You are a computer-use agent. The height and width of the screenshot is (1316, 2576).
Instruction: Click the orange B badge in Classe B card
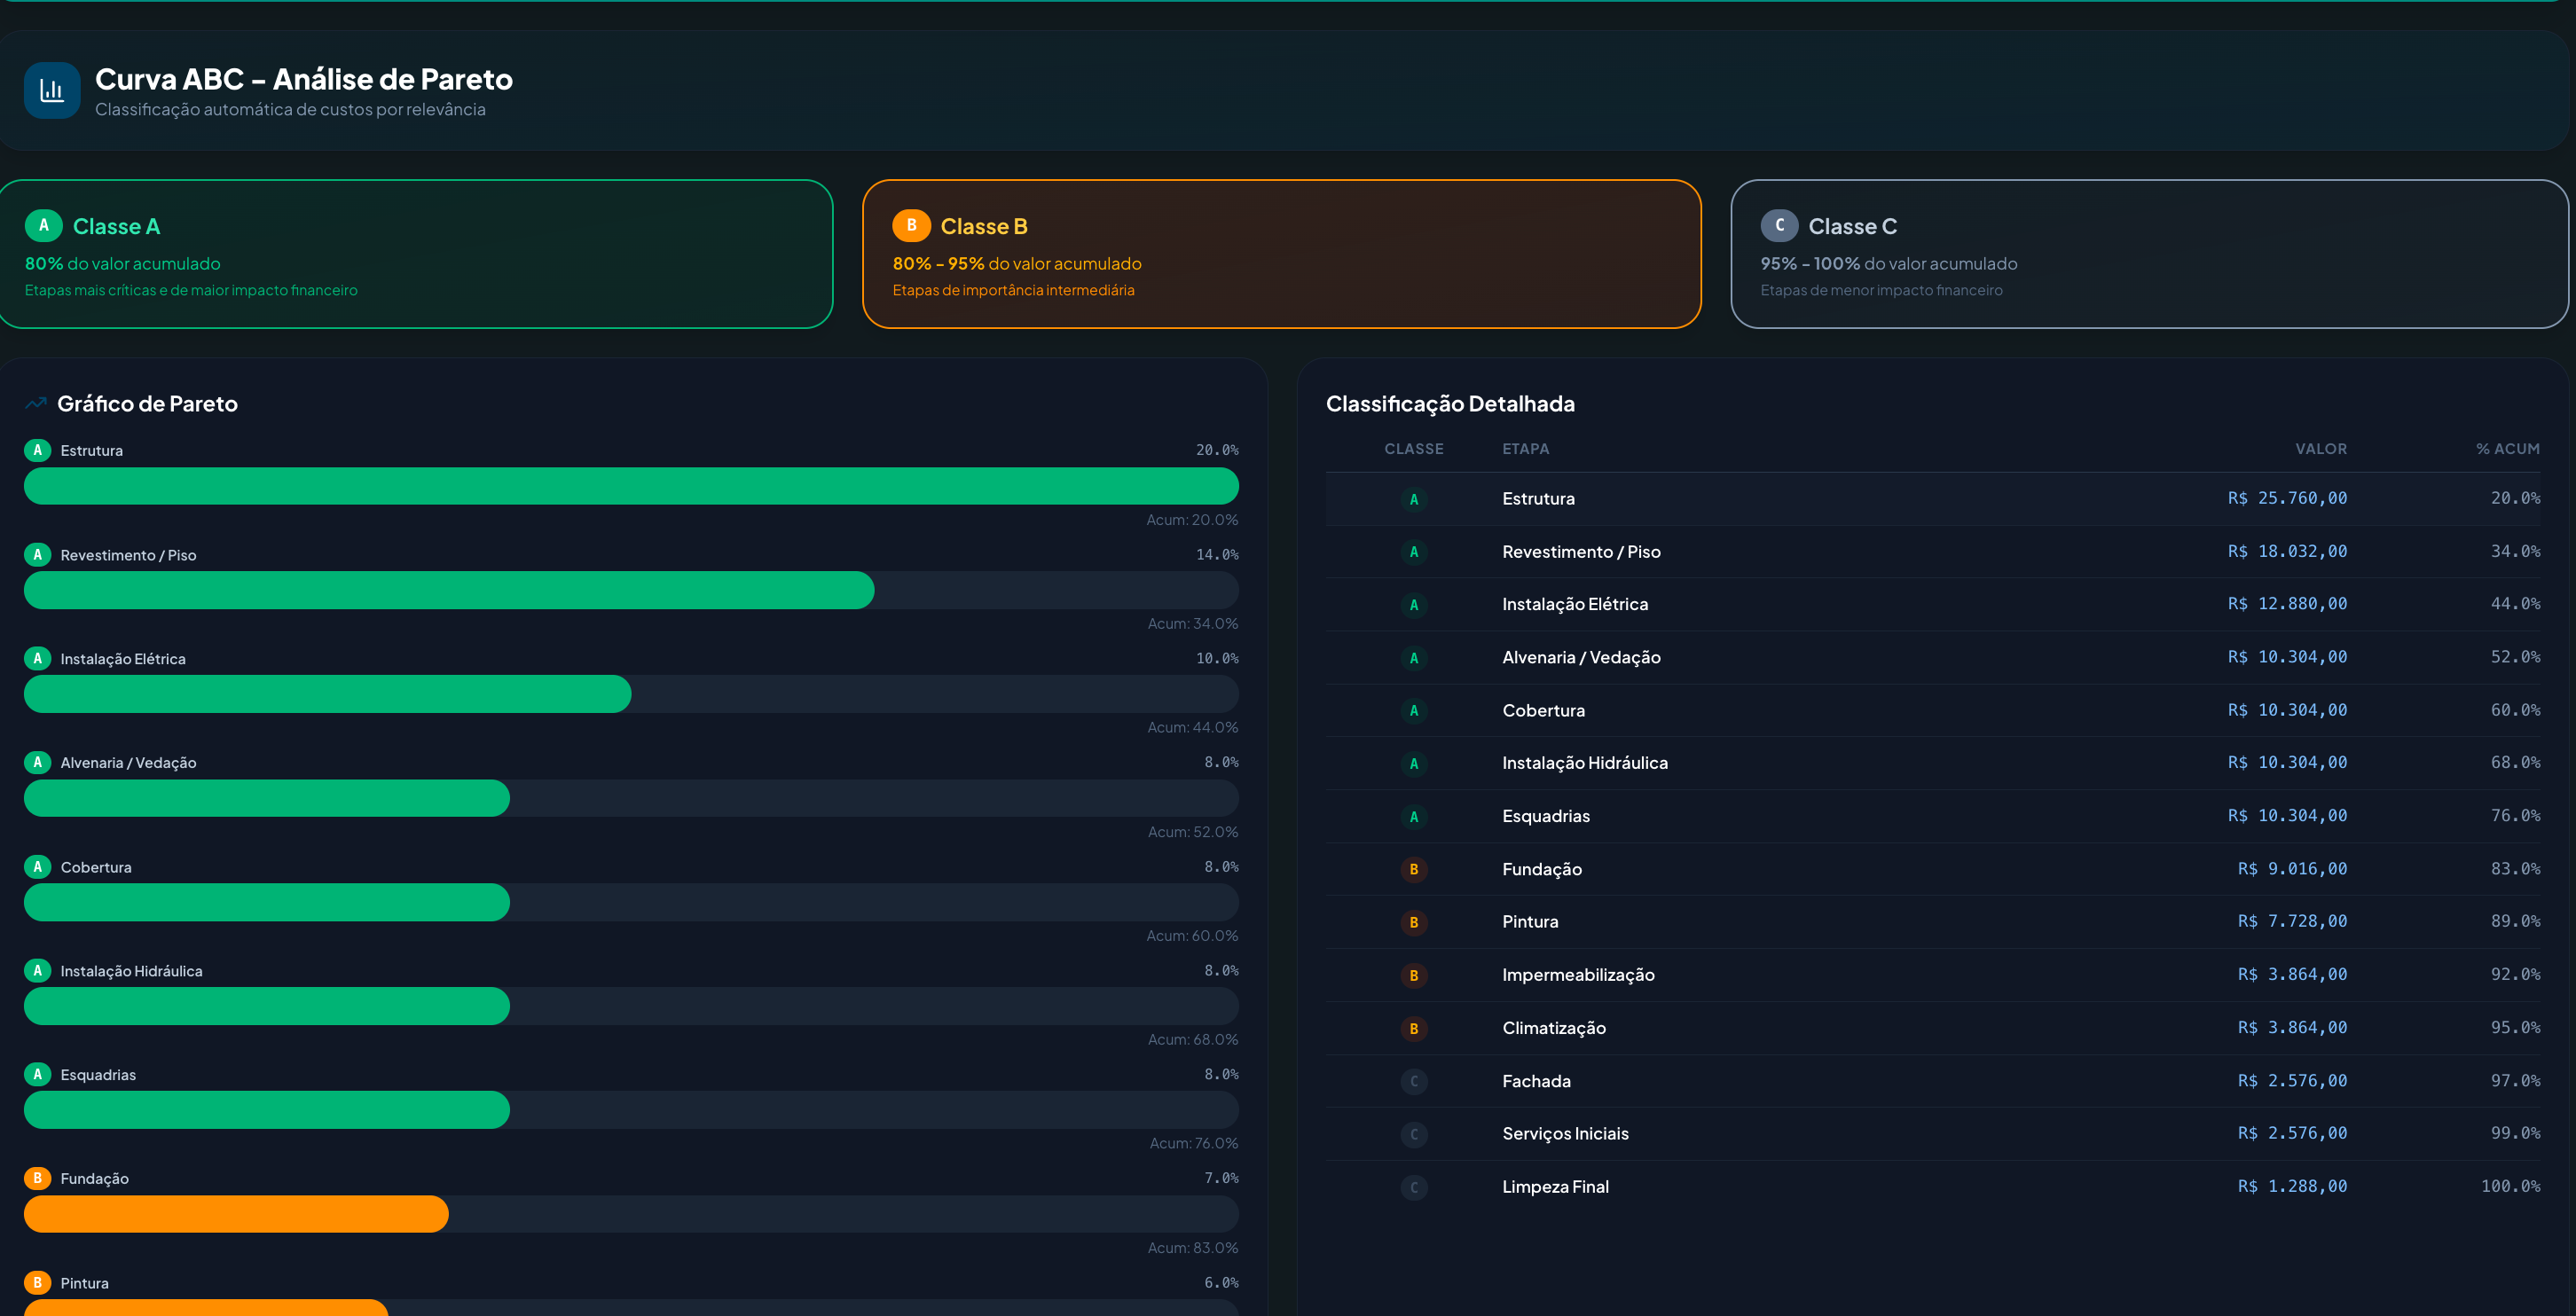point(911,226)
